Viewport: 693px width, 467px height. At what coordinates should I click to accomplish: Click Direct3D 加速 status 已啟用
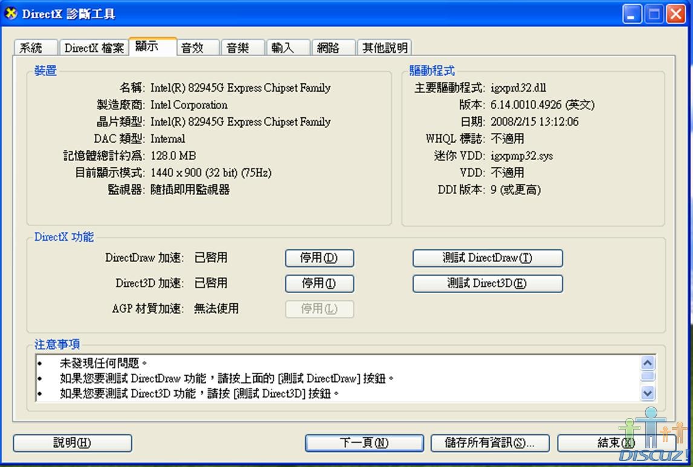click(x=211, y=283)
